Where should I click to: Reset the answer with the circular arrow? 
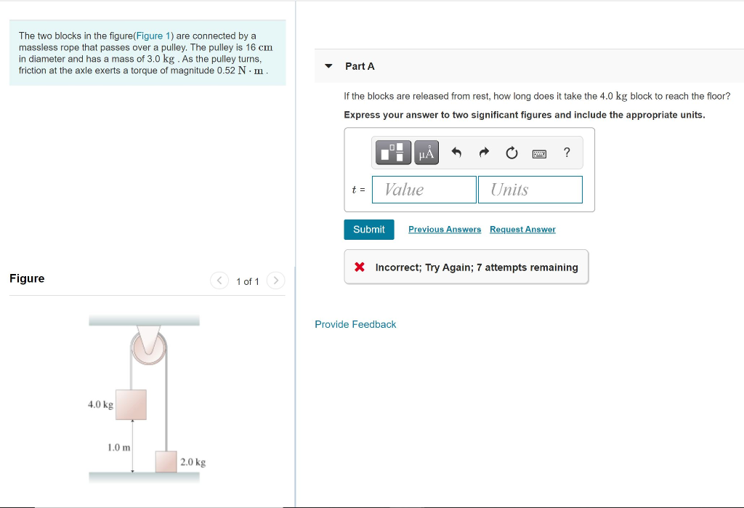coord(511,153)
